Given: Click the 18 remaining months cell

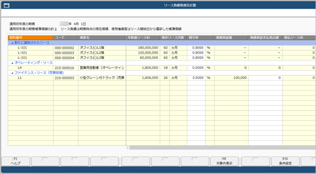Looking at the screenshot, I should click(165, 68).
